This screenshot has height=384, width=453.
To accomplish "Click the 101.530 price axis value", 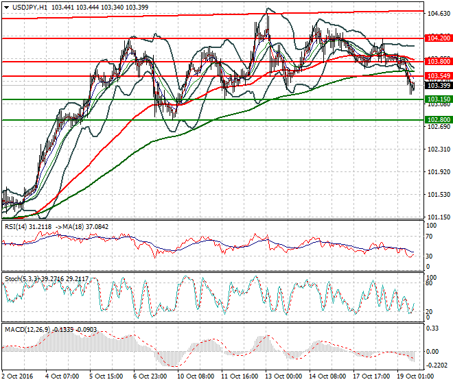I will 439,195.
